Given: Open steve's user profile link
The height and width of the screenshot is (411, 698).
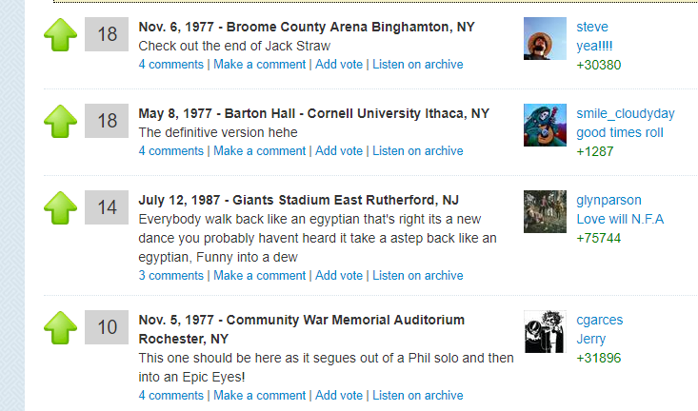Looking at the screenshot, I should (592, 27).
